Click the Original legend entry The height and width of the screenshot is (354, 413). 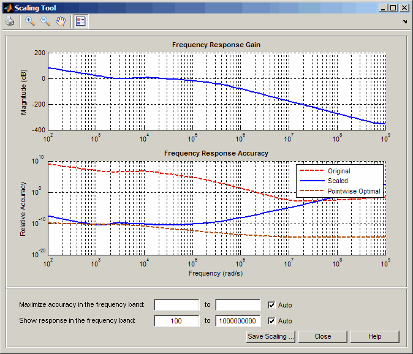[339, 171]
